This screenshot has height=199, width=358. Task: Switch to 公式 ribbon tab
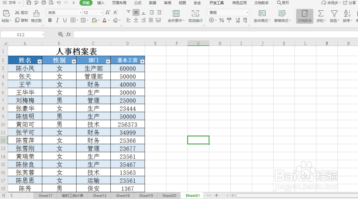tap(138, 3)
